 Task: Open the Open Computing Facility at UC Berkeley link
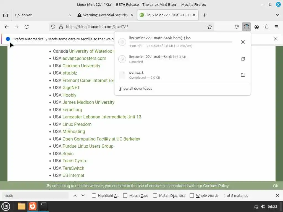(101, 139)
